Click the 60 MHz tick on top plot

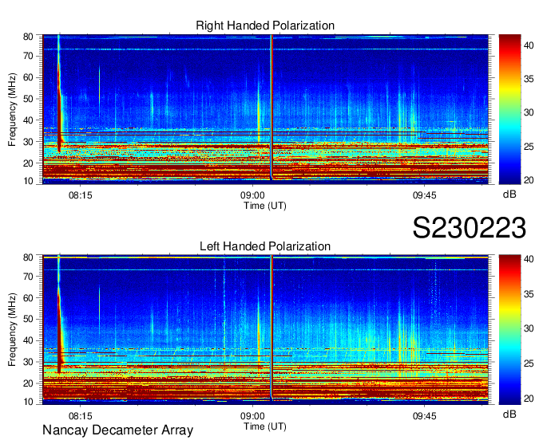click(x=28, y=77)
